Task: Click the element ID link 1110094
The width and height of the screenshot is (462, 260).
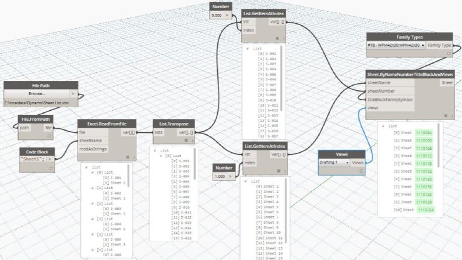Action: pos(424,133)
